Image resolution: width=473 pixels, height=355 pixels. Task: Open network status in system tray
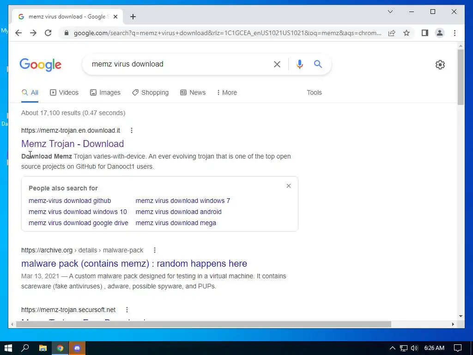click(404, 348)
